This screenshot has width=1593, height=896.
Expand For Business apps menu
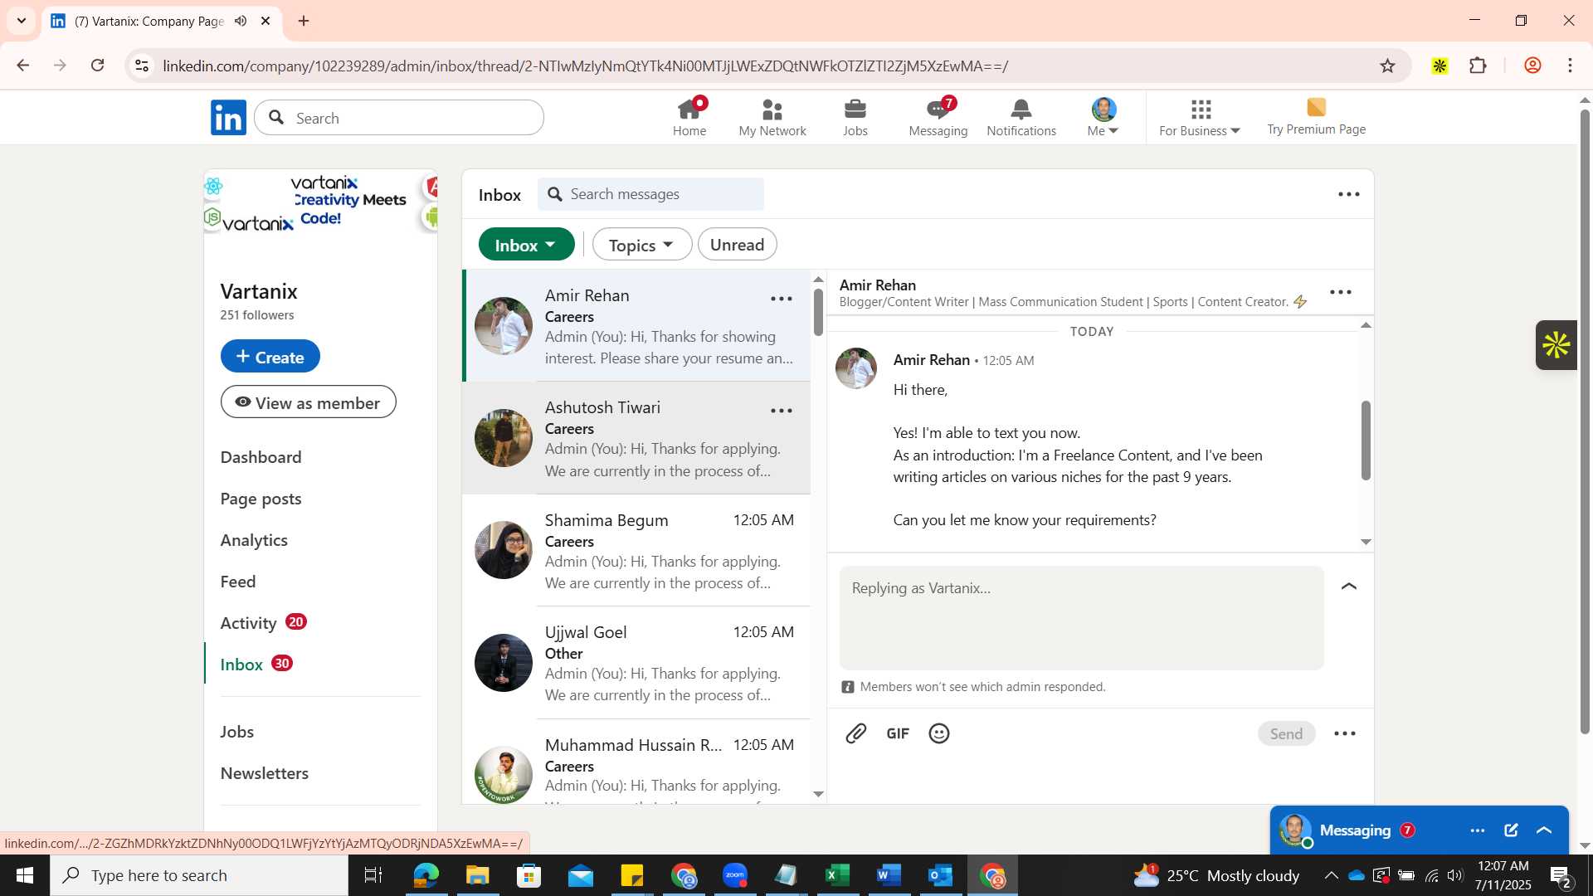coord(1200,117)
